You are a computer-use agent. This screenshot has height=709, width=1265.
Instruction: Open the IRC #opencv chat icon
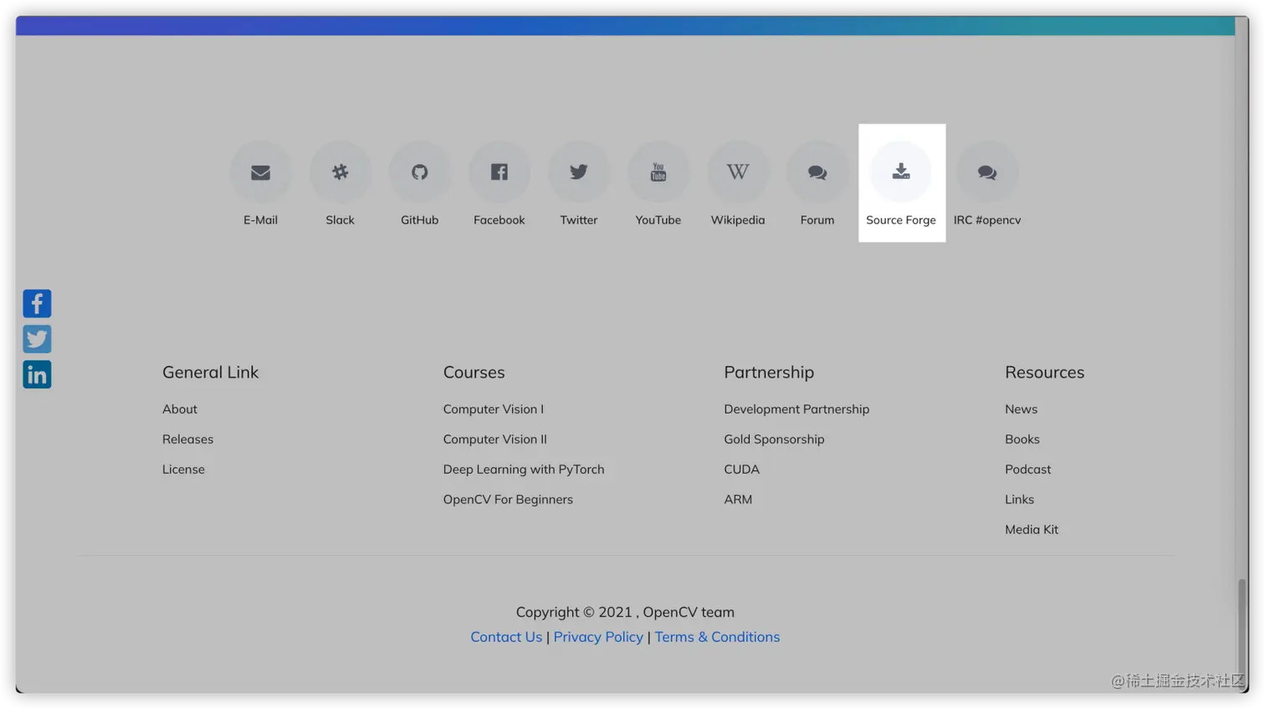[986, 172]
